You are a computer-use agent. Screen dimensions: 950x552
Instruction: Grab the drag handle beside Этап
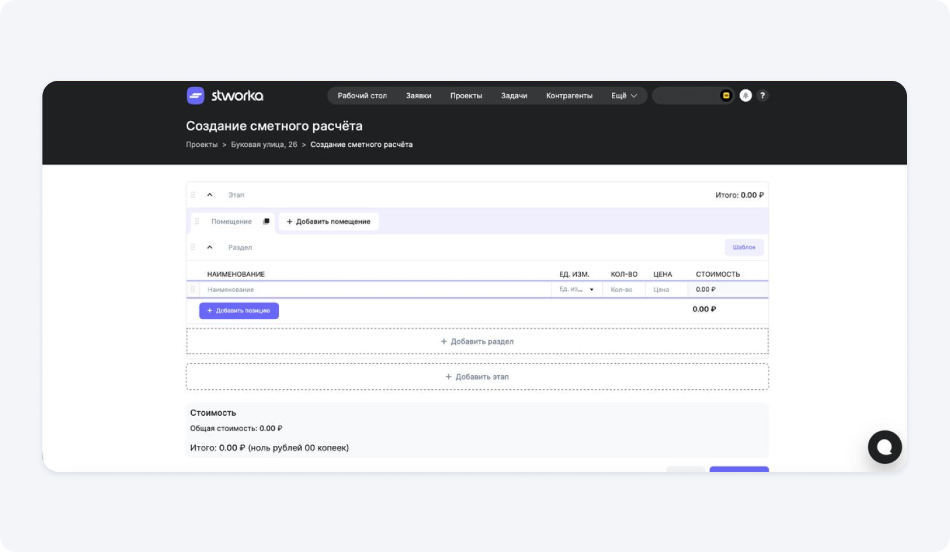coord(193,195)
